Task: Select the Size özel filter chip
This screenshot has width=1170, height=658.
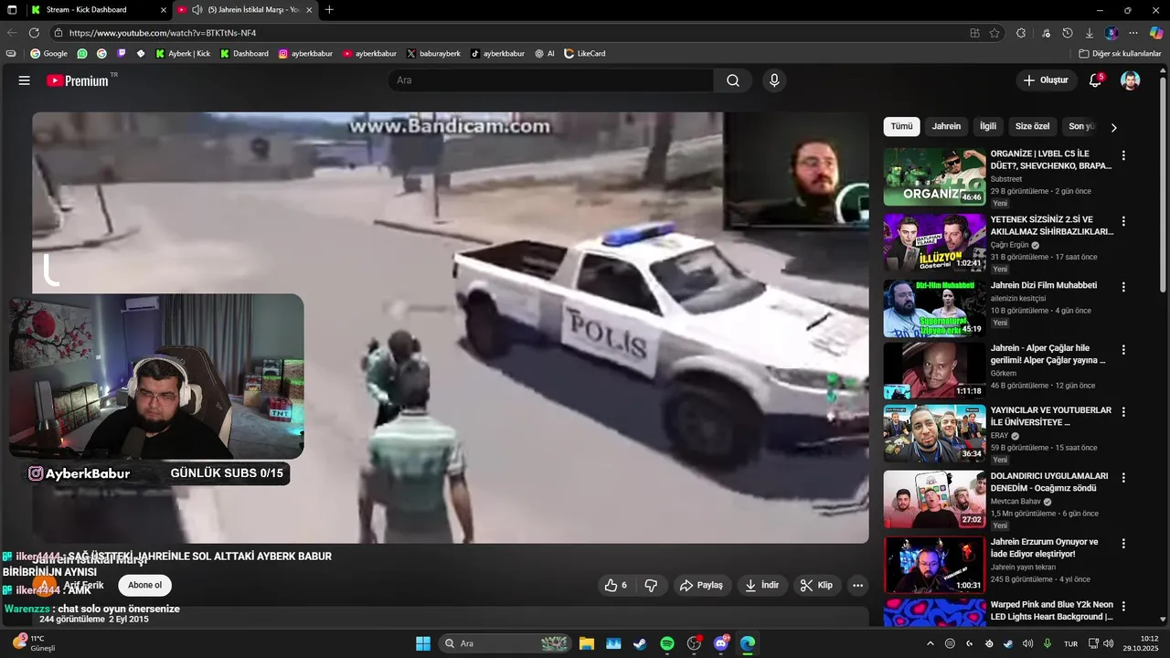Action: (1033, 126)
